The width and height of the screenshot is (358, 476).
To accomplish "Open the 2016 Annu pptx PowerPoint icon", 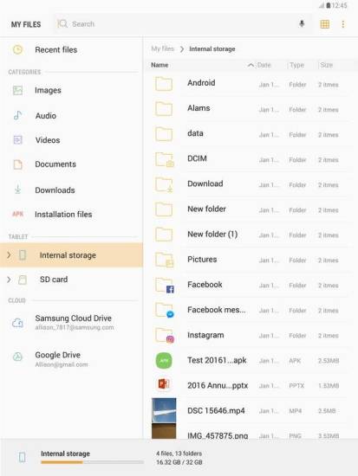I will 164,384.
